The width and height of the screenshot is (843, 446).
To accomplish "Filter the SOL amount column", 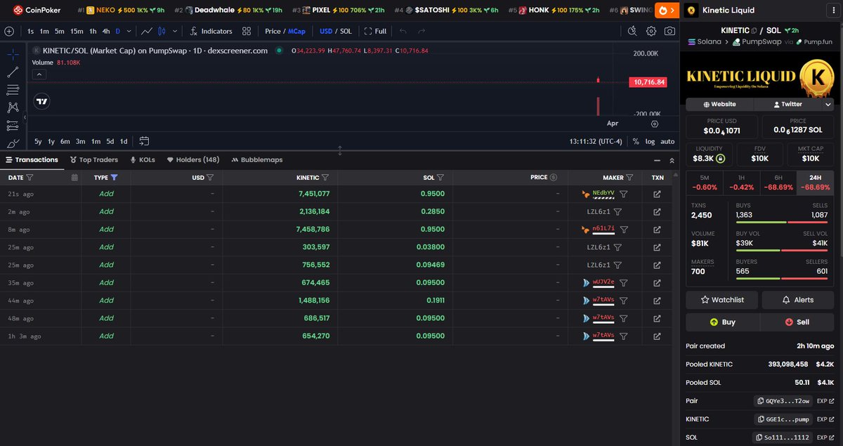I will point(440,178).
